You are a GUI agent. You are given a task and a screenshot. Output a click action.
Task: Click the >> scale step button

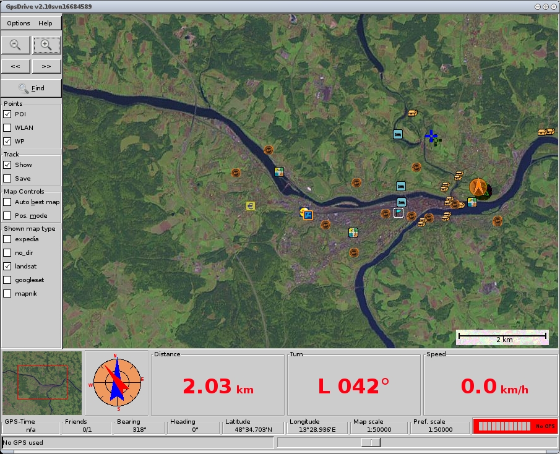pos(46,66)
